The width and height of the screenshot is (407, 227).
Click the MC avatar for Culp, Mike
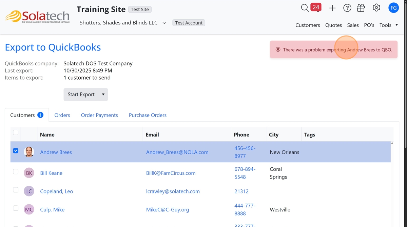click(29, 209)
